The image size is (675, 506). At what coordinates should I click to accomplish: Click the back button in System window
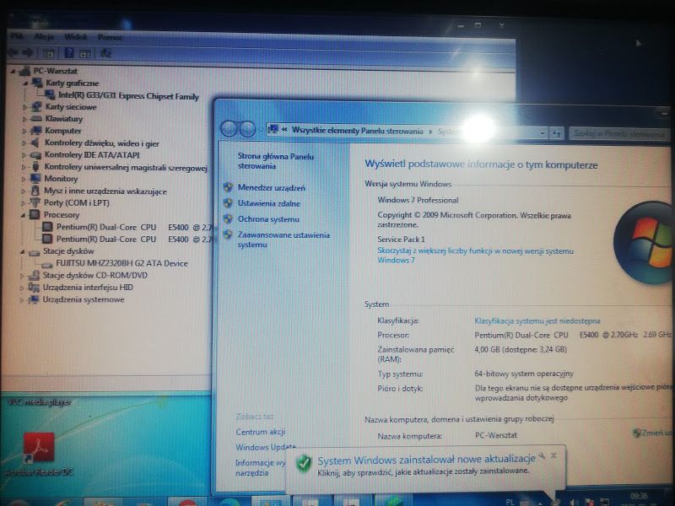(x=229, y=128)
